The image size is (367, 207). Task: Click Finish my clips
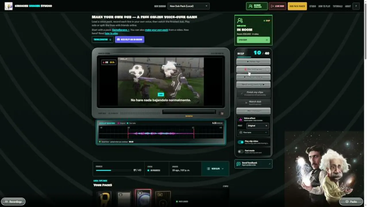253,93
